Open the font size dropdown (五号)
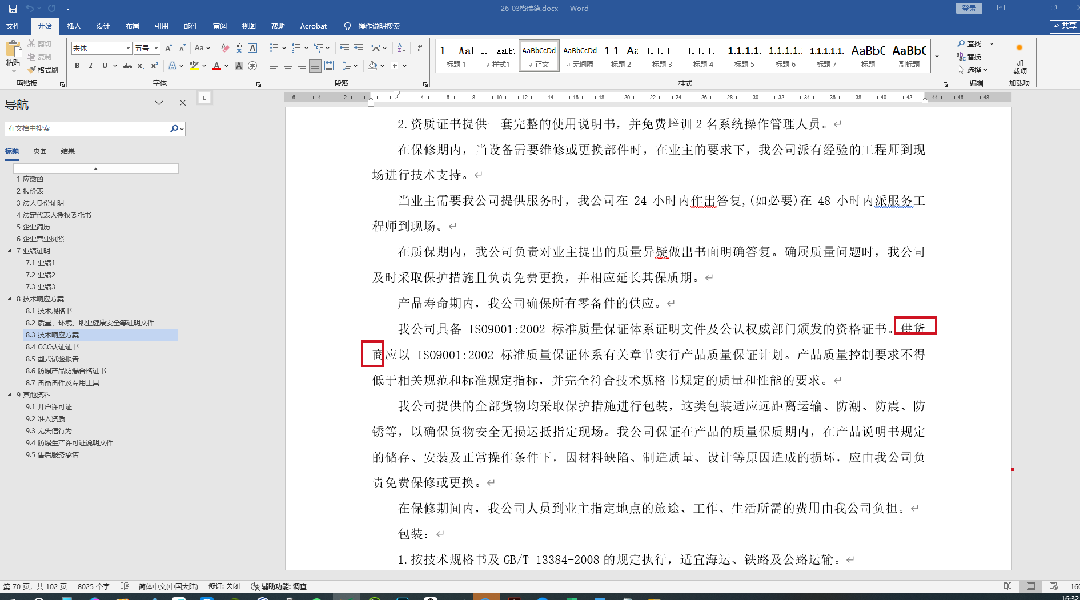 (156, 49)
